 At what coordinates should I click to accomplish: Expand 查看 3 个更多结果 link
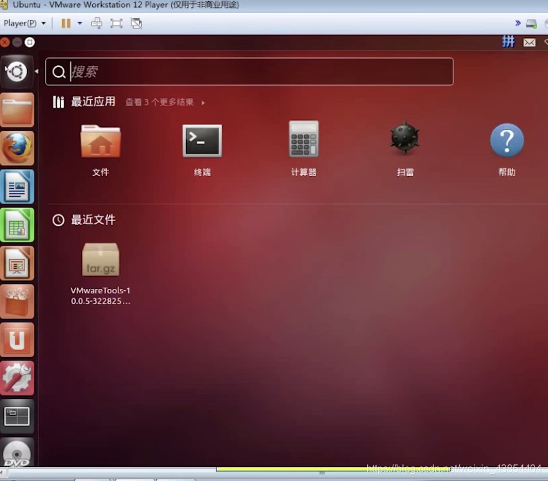point(165,102)
